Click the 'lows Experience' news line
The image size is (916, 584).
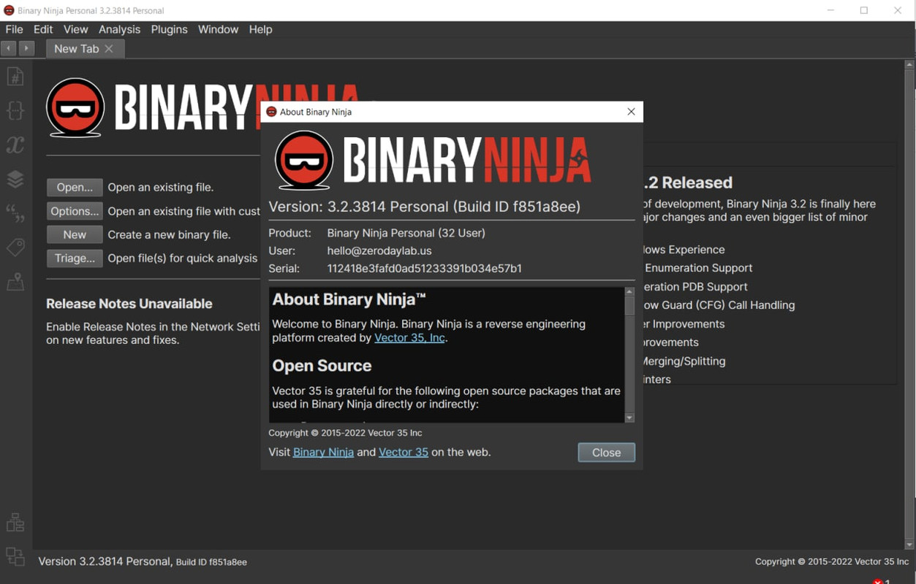pyautogui.click(x=684, y=250)
